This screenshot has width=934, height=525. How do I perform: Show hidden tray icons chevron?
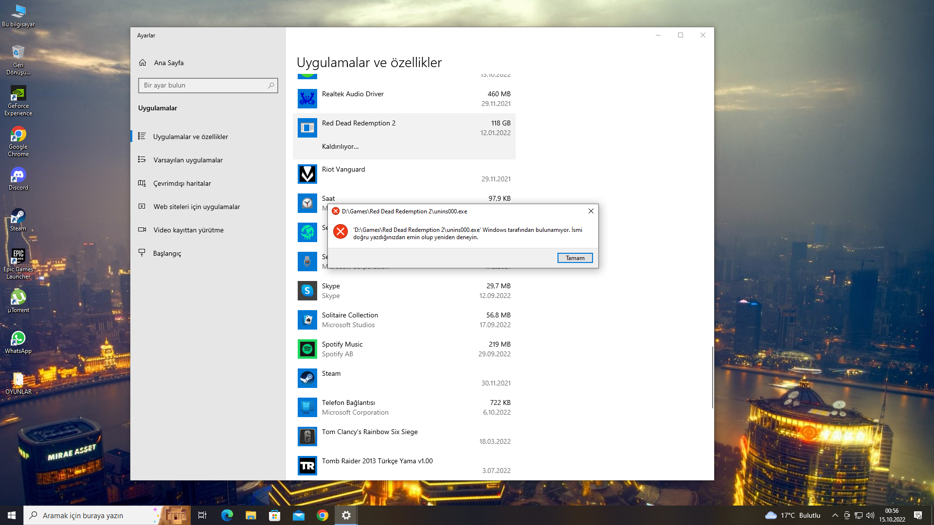(835, 515)
